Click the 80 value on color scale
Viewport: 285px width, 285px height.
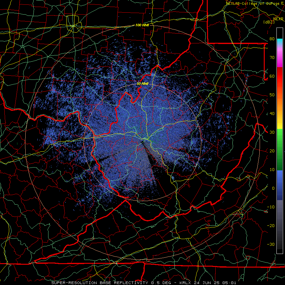(272, 39)
